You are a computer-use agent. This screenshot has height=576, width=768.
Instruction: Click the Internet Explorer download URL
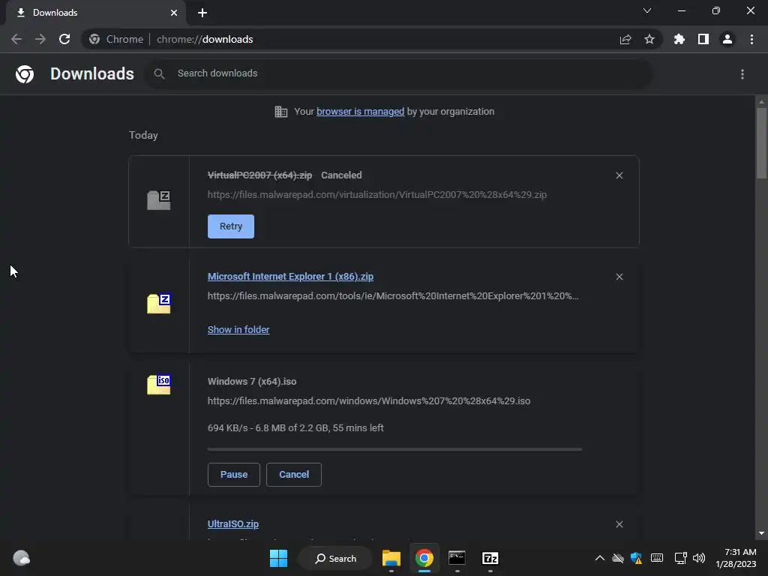[x=393, y=296]
